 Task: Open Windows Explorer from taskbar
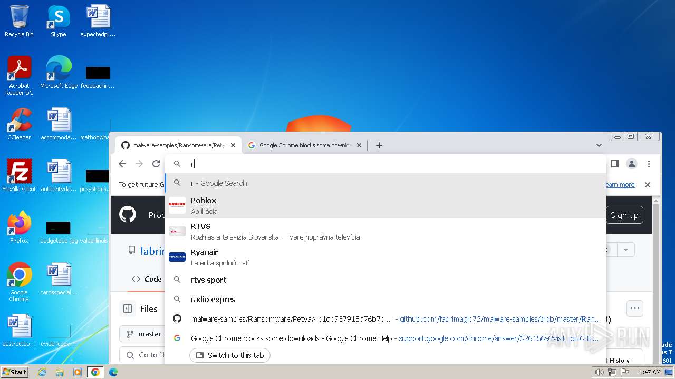coord(60,372)
